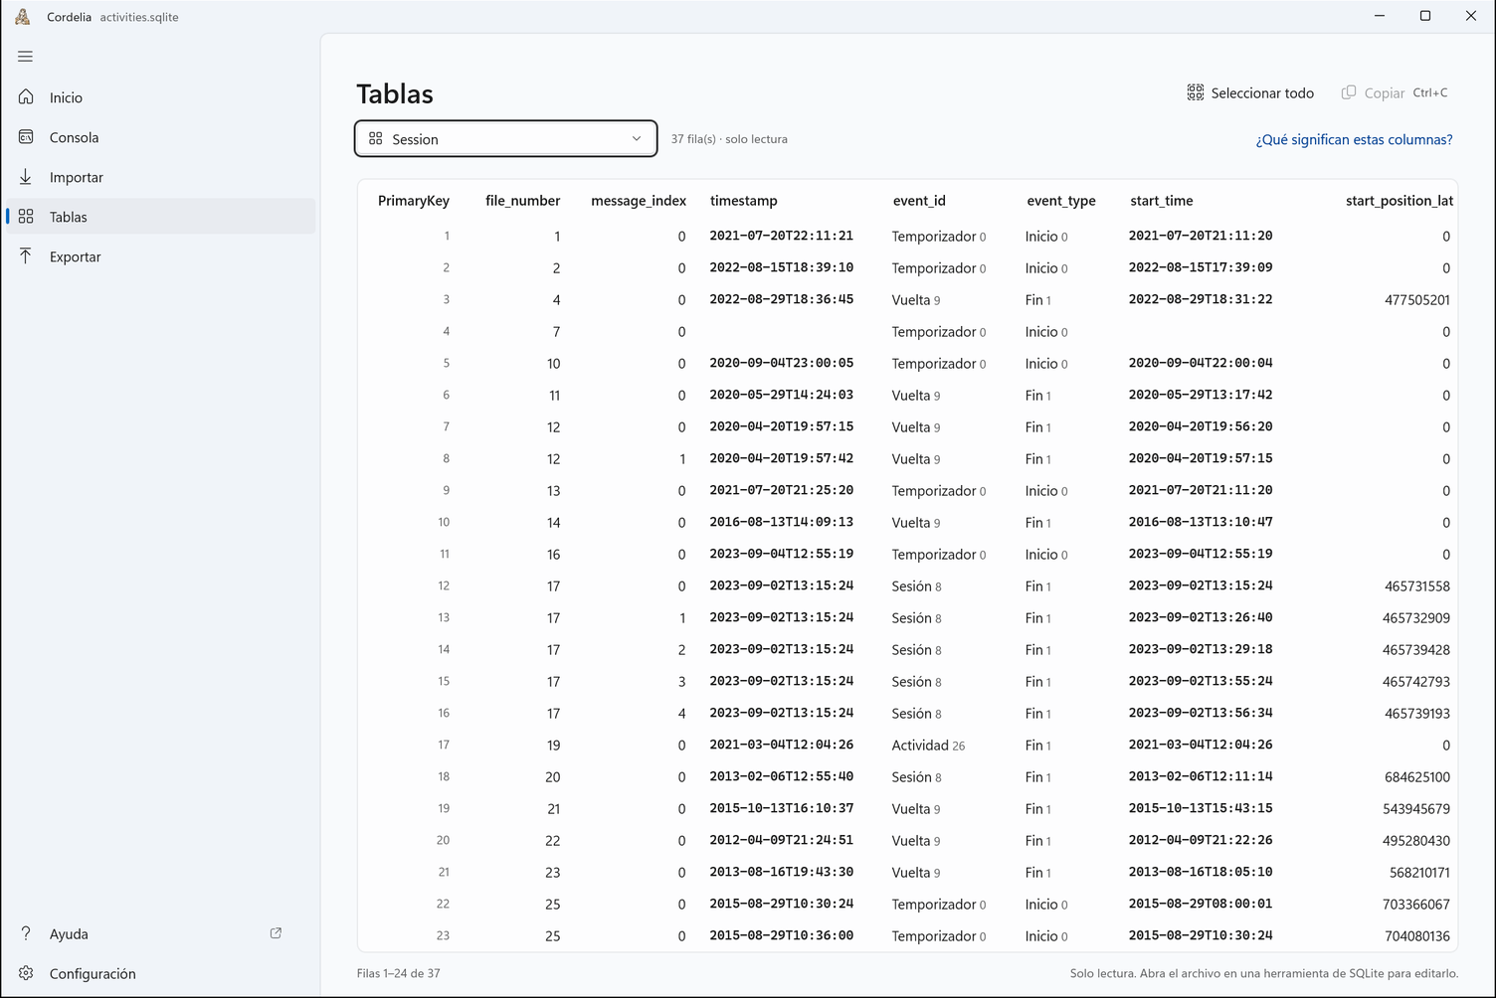The height and width of the screenshot is (998, 1496).
Task: Expand the Session table dropdown chevron
Action: tap(637, 139)
